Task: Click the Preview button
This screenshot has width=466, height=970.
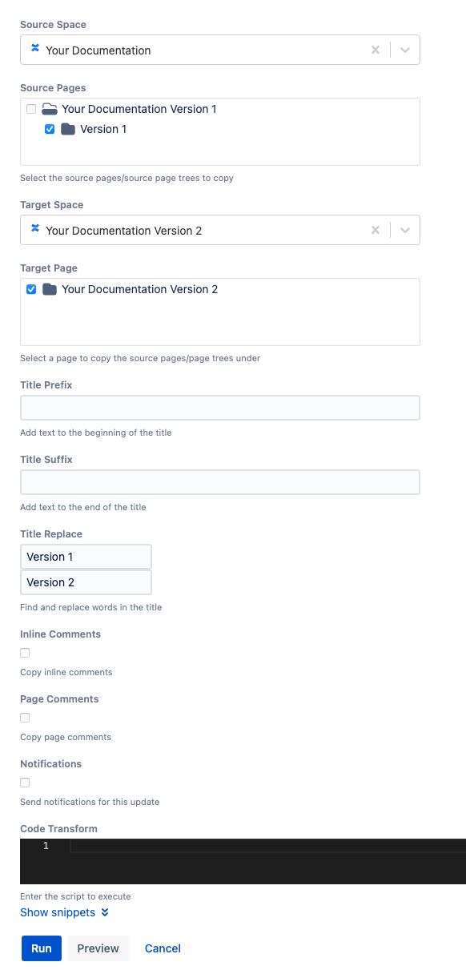Action: pos(98,948)
